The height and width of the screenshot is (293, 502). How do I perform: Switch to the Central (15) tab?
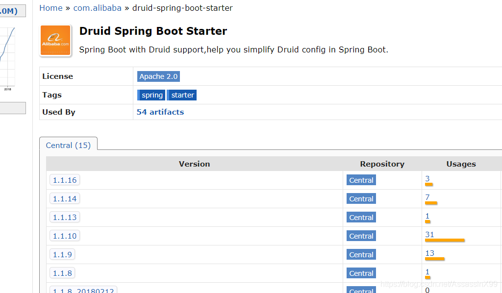click(x=68, y=145)
